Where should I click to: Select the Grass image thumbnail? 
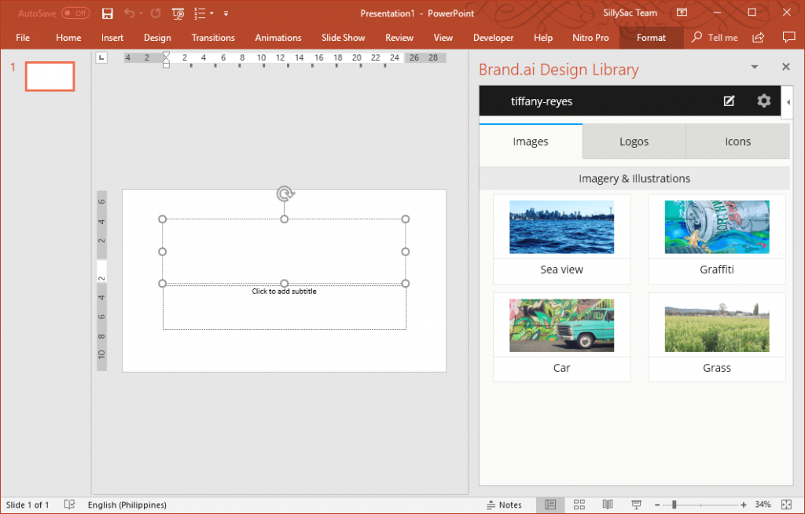point(716,325)
